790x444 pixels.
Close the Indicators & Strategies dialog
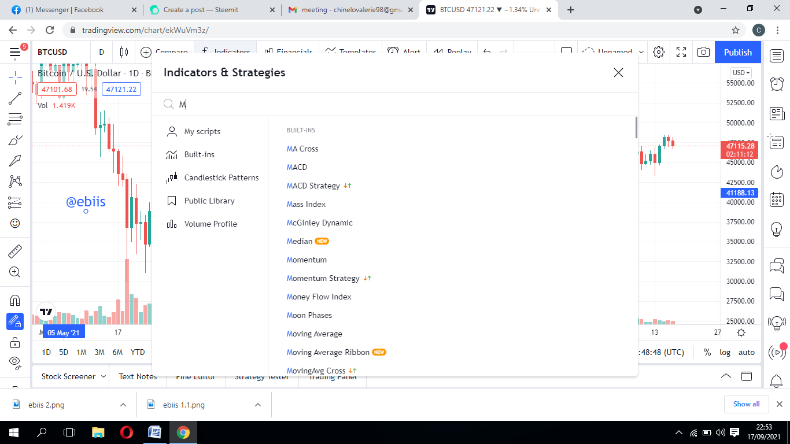tap(618, 72)
